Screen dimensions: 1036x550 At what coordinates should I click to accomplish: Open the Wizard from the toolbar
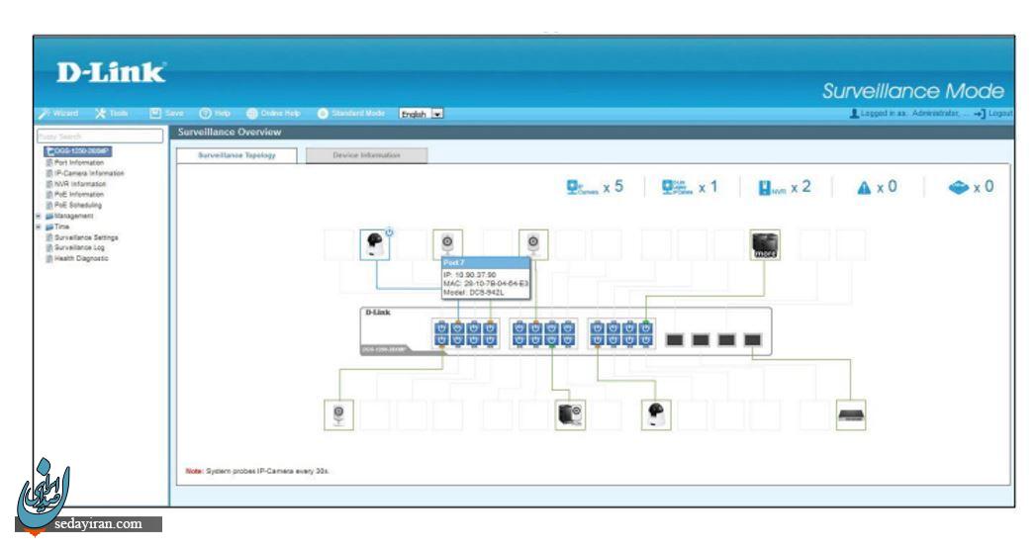click(x=58, y=114)
